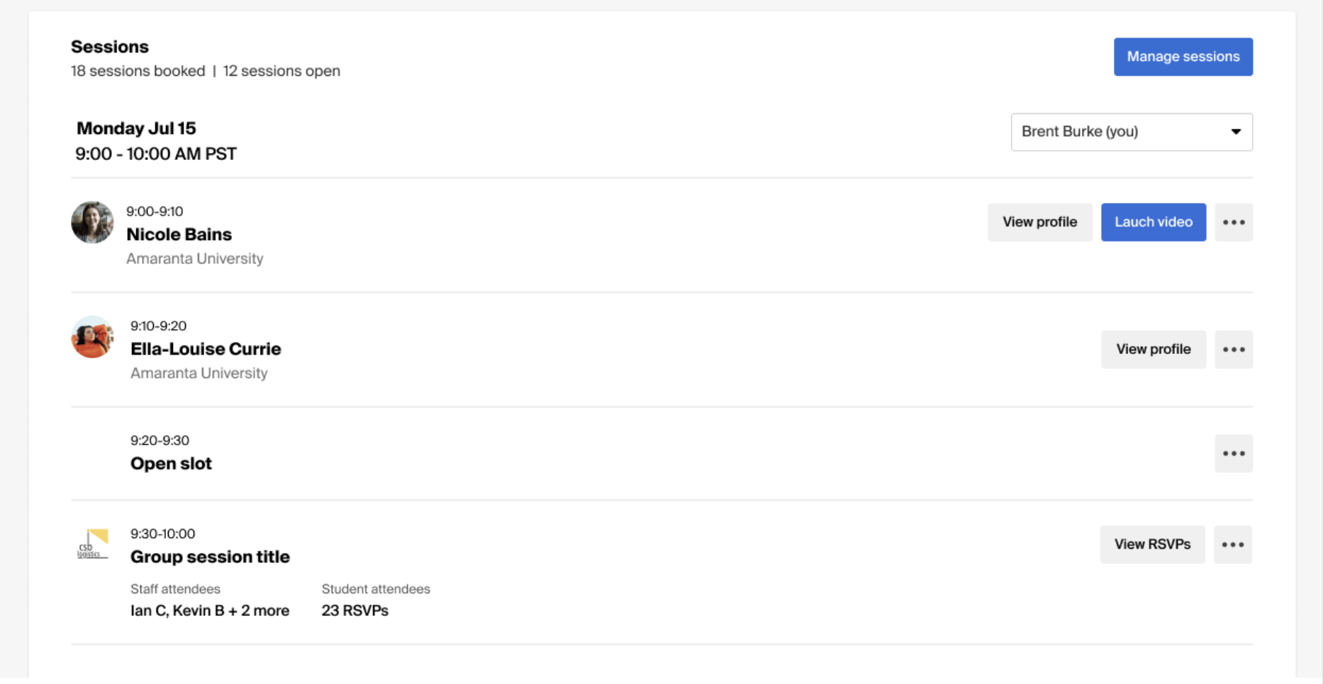Click the Ella-Louise Currie name
Viewport: 1323px width, 684px height.
[206, 349]
